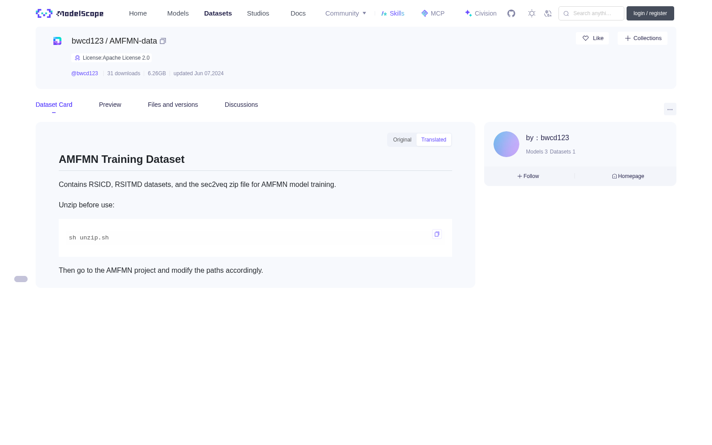Click the 'by：bwcd123' author name
The width and height of the screenshot is (712, 445).
coord(547,138)
